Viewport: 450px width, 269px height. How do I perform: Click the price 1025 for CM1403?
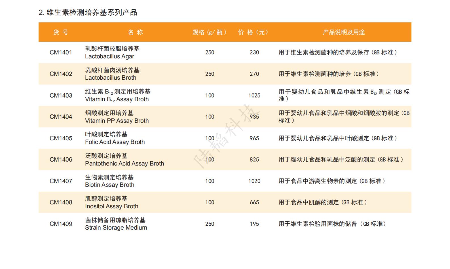254,96
